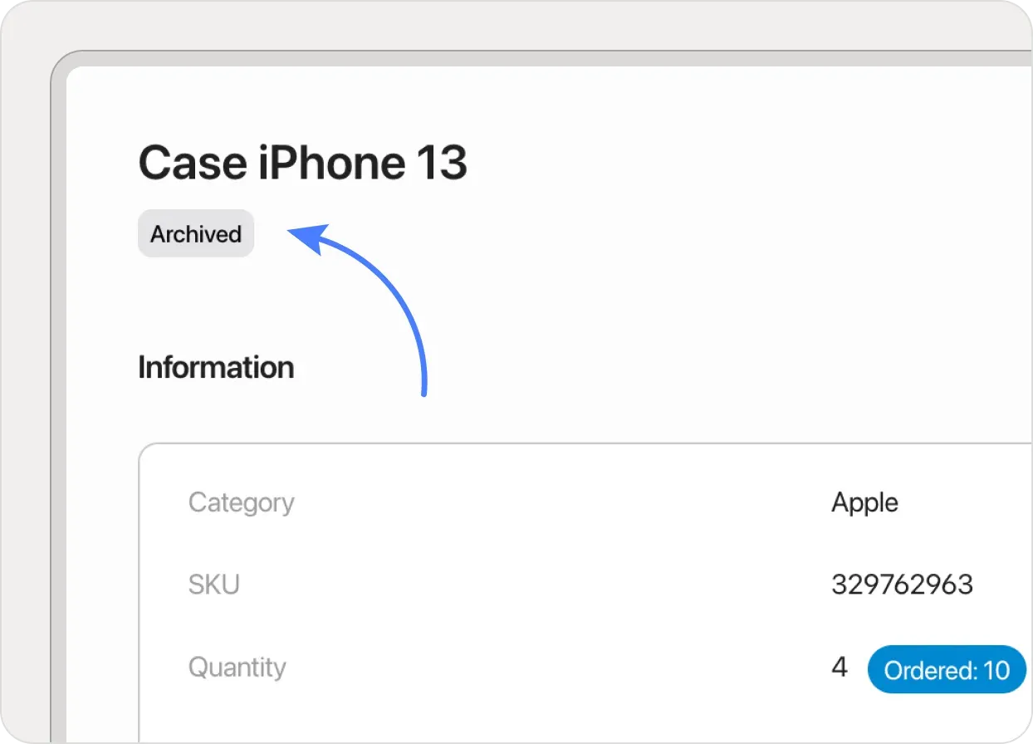Screen dimensions: 1033x744
Task: Click the bottom tail of the blue arrow
Action: tap(423, 389)
